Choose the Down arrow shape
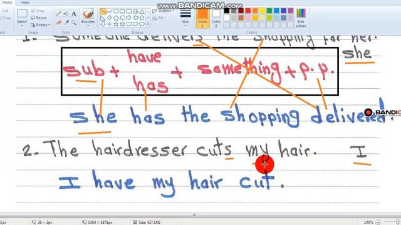Viewport: 401px width, 225px height. (x=103, y=24)
